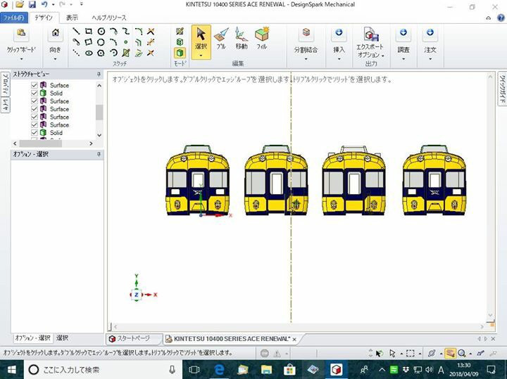Open Microsoft Edge from the taskbar
This screenshot has width=507, height=379.
pos(219,370)
